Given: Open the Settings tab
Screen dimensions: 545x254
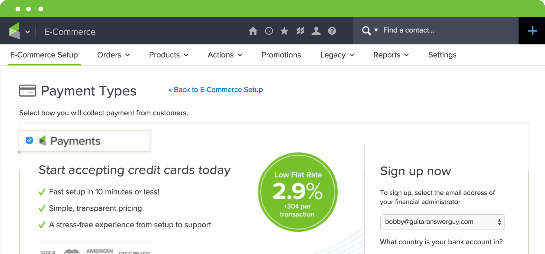Looking at the screenshot, I should tap(442, 55).
